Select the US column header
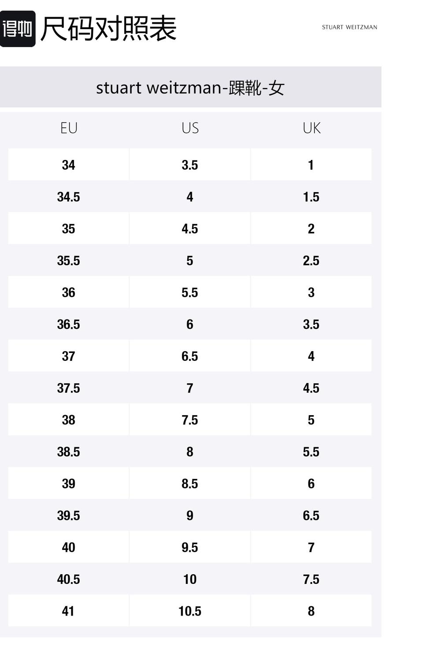The image size is (437, 661). 190,128
